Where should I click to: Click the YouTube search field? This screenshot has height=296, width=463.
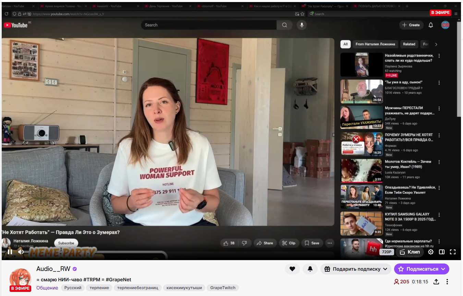click(209, 25)
